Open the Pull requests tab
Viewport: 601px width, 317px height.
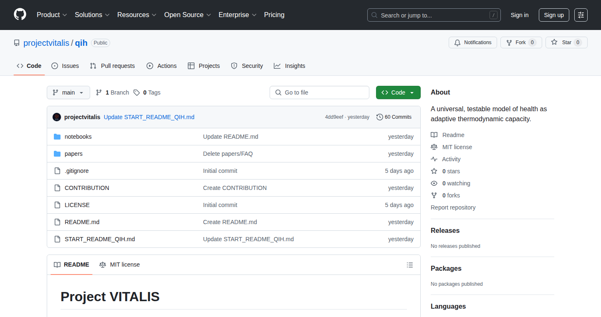(x=112, y=66)
